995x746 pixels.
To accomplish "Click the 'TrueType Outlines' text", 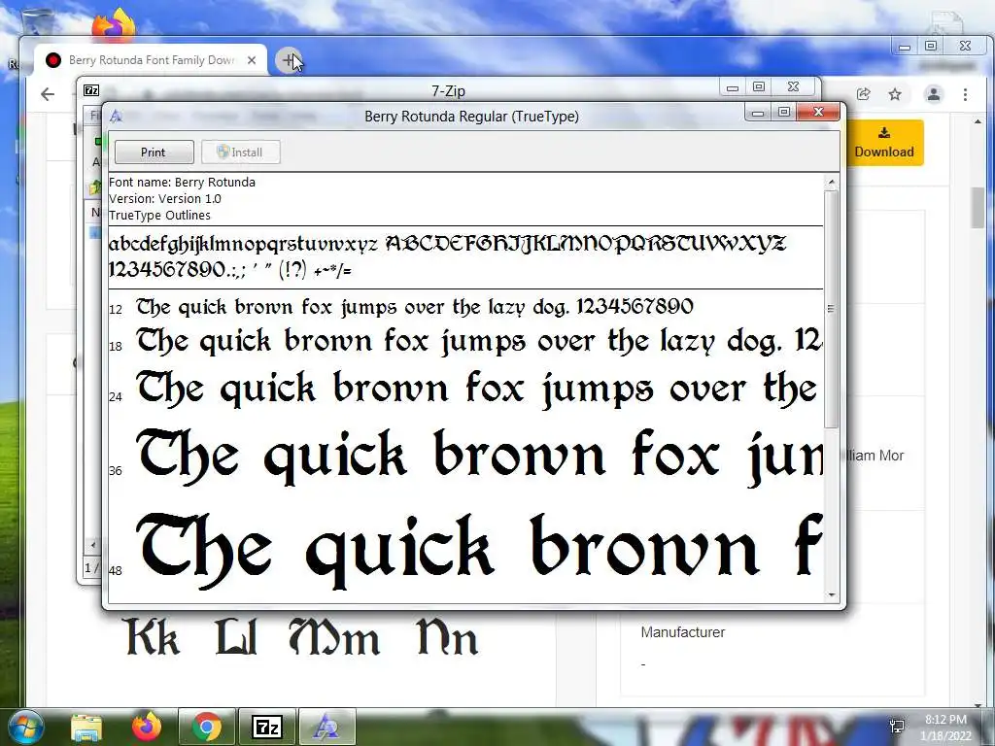I will tap(160, 215).
